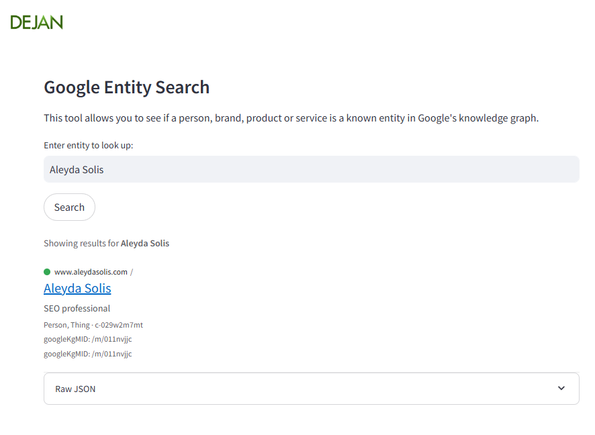Click the Showing results for Aleyda Solis text
Screen dimensions: 595x435
click(106, 243)
